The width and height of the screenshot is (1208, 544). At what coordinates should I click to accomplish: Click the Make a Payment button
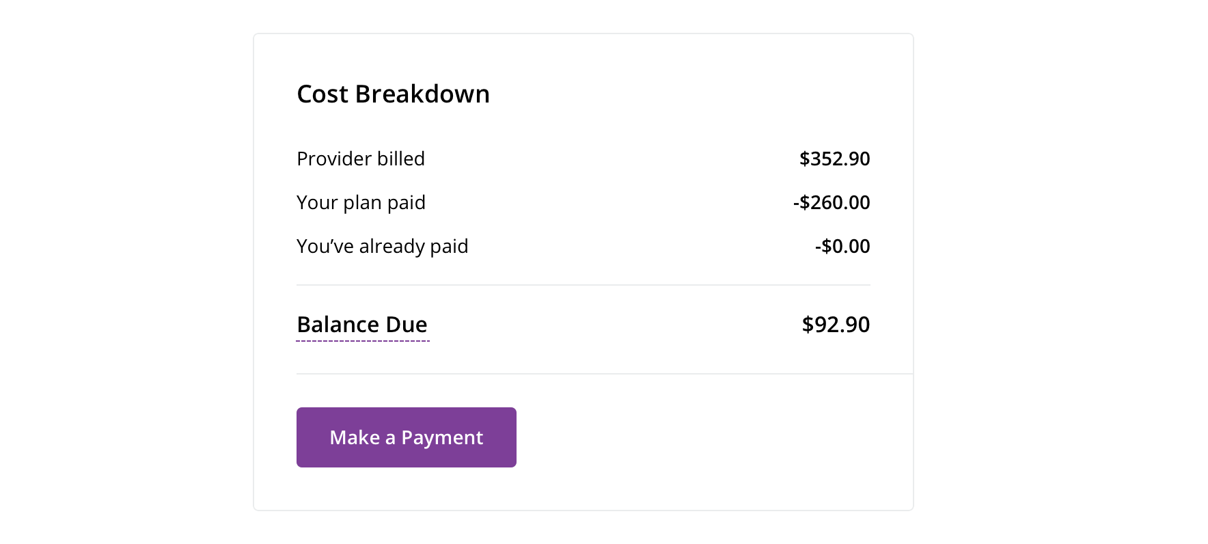[x=406, y=437]
